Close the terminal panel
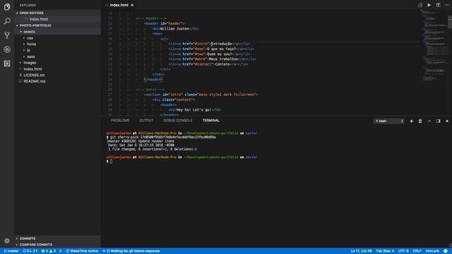 click(x=447, y=121)
